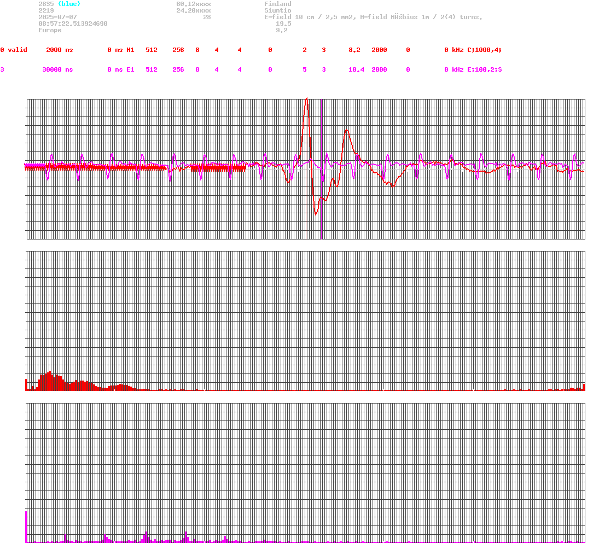Click the magenta value 5 in E1 row
The image size is (599, 555).
click(x=305, y=70)
